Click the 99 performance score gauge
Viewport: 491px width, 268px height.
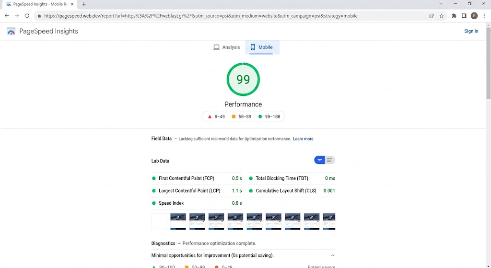[243, 79]
